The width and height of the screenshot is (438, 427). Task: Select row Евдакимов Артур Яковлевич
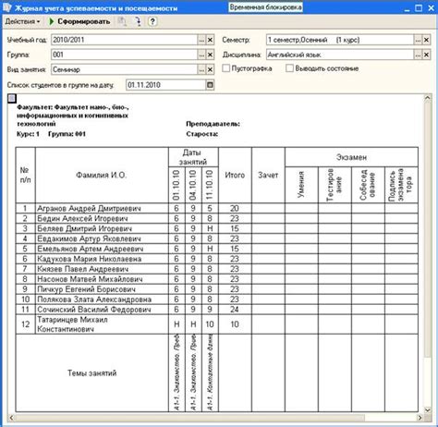pyautogui.click(x=217, y=238)
